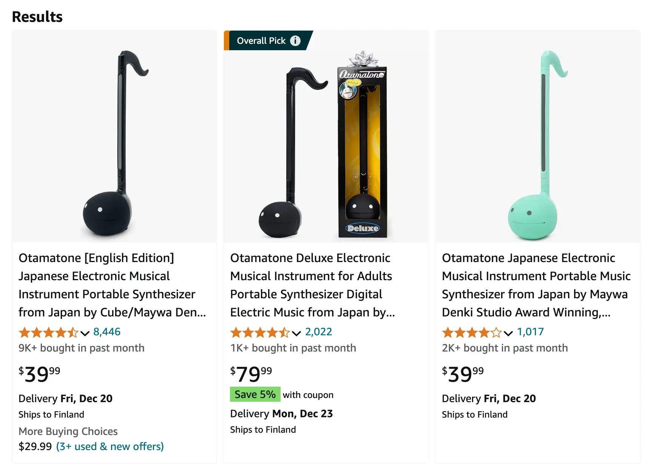Open the 8,446 reviews link
The width and height of the screenshot is (645, 475).
click(x=107, y=332)
